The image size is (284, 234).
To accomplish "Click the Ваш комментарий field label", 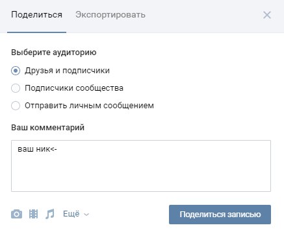I will [x=47, y=128].
